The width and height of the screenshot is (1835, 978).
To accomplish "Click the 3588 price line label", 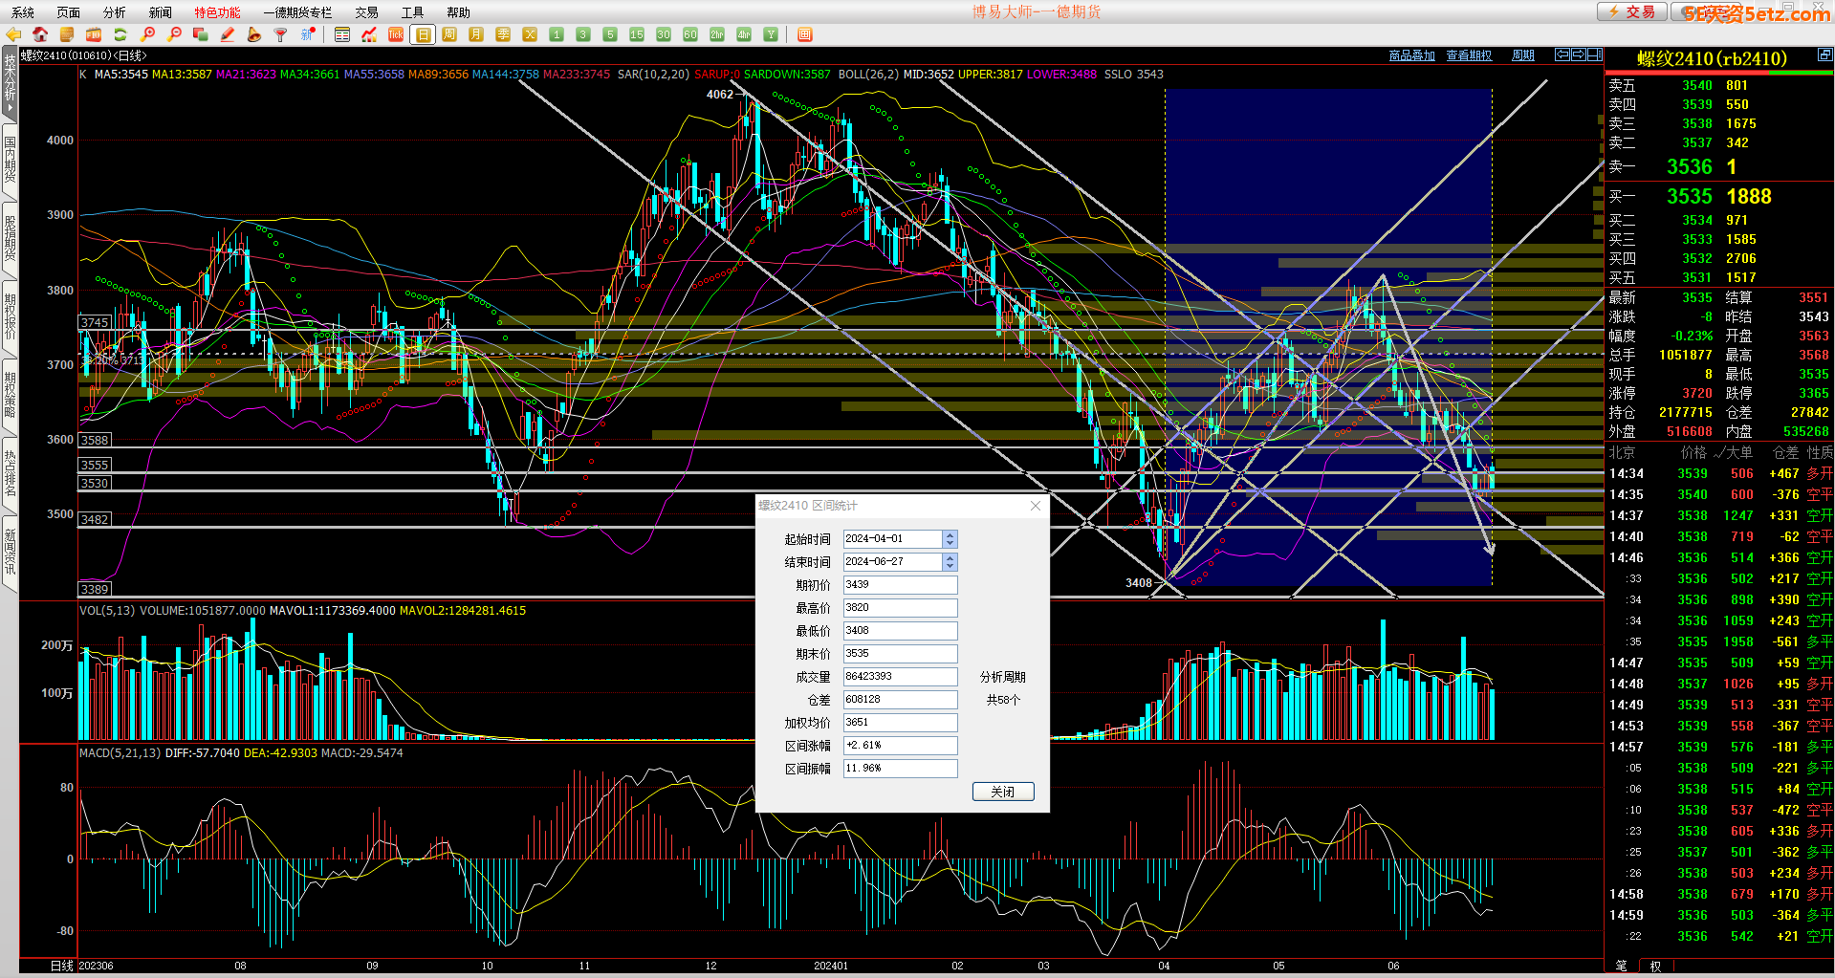I will [95, 441].
